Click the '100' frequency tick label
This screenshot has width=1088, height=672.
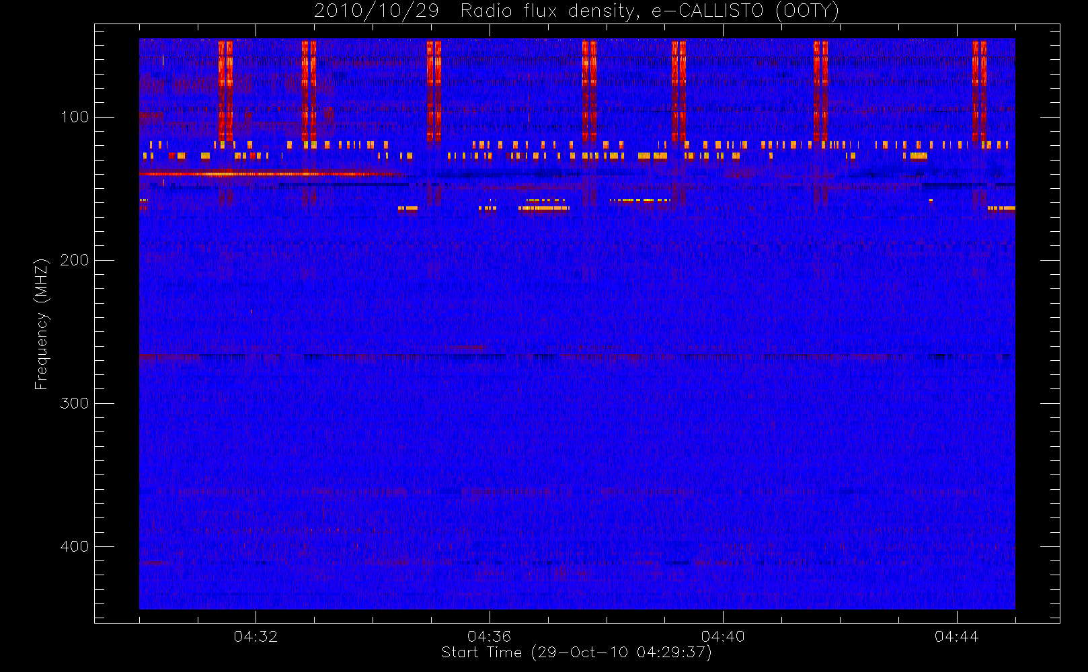pos(75,117)
